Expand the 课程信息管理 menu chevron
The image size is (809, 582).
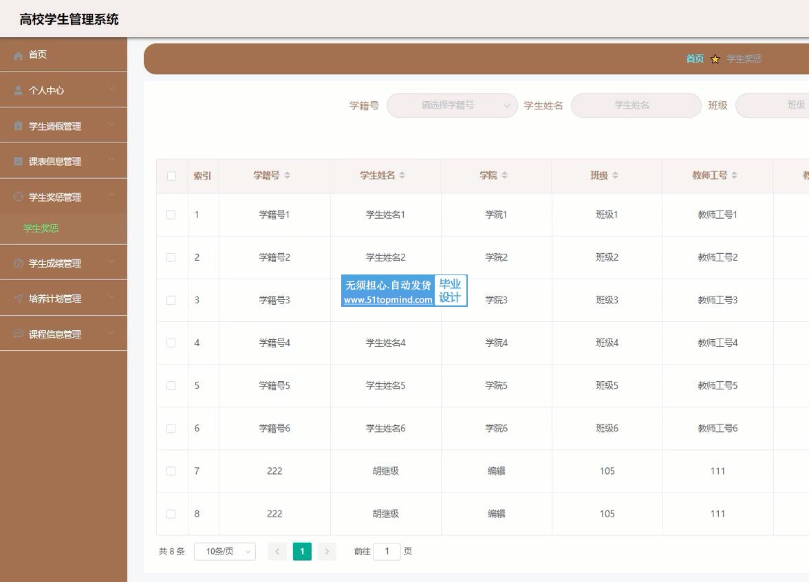[x=111, y=333]
